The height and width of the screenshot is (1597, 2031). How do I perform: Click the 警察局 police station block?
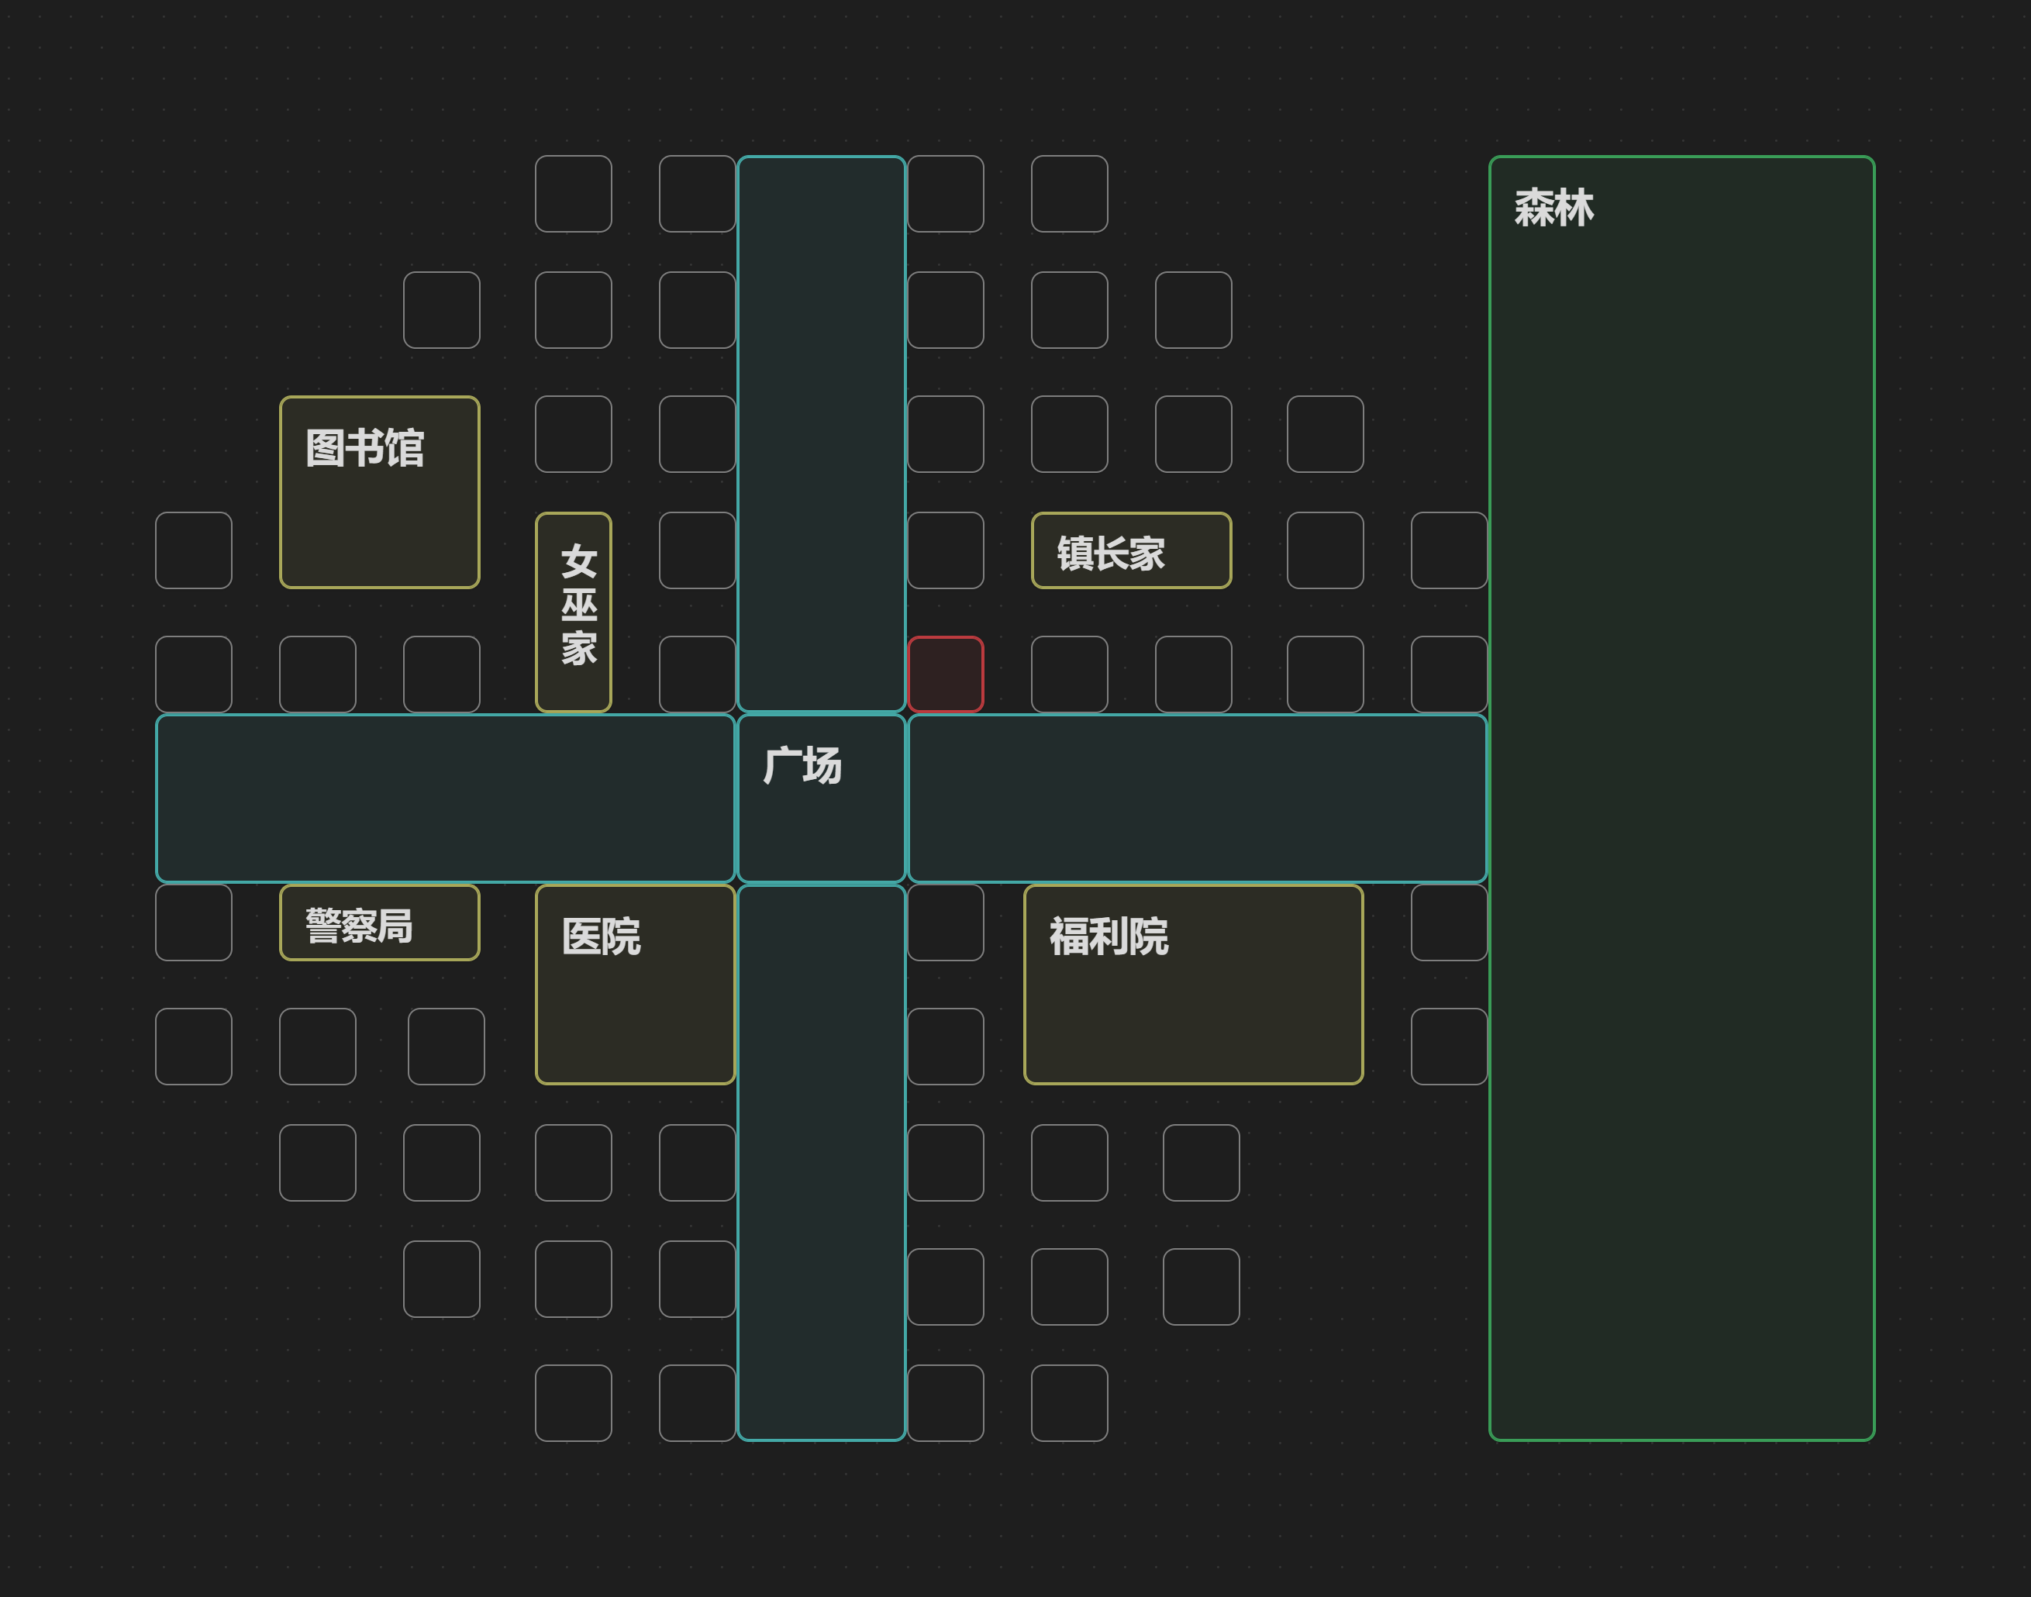pyautogui.click(x=379, y=923)
